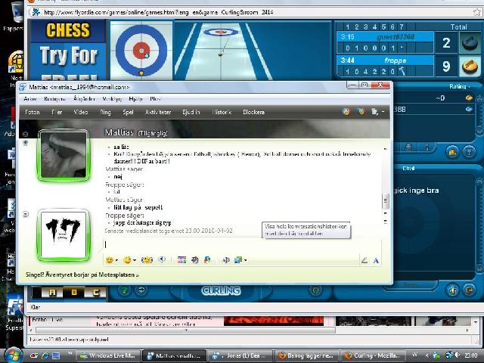This screenshot has width=484, height=363.
Task: Bookmark page with star icon in address bar
Action: 477,12
